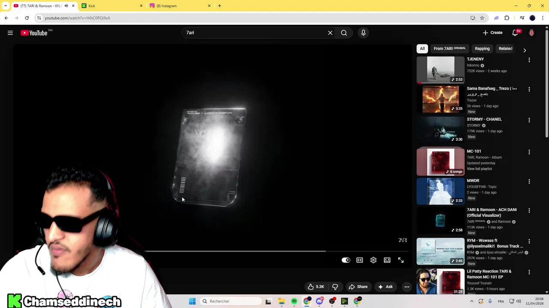549x308 pixels.
Task: Open options menu for MWDR video
Action: coord(529,181)
